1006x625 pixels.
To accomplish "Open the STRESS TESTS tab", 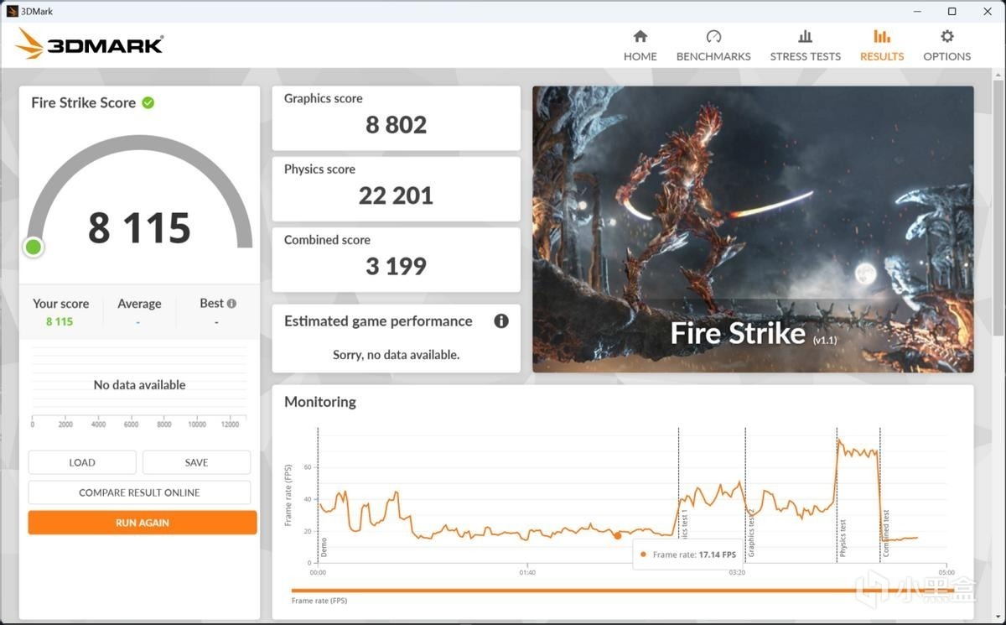I will (x=805, y=45).
